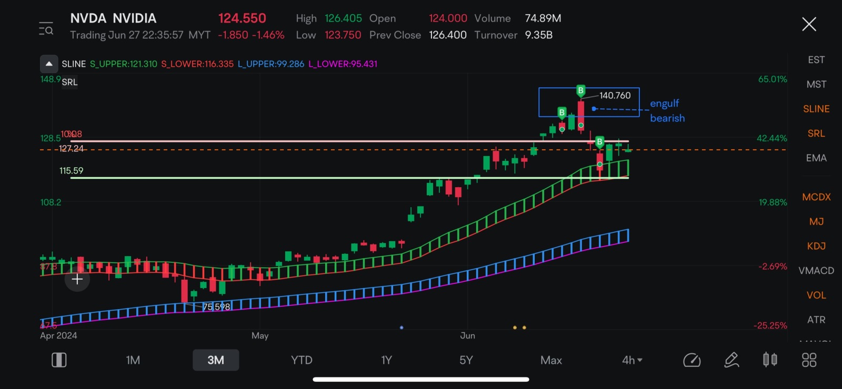Toggle the EMA indicator
This screenshot has width=842, height=389.
(816, 158)
